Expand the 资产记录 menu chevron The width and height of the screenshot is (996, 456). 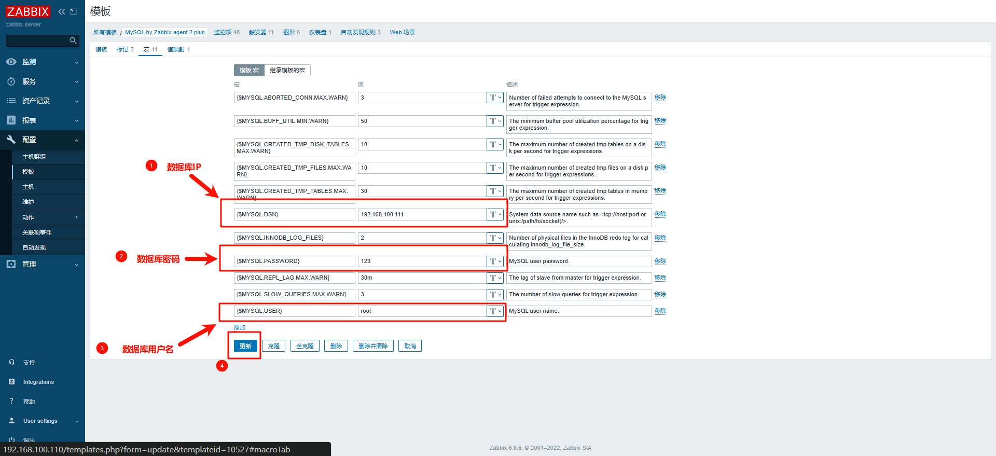pos(77,101)
